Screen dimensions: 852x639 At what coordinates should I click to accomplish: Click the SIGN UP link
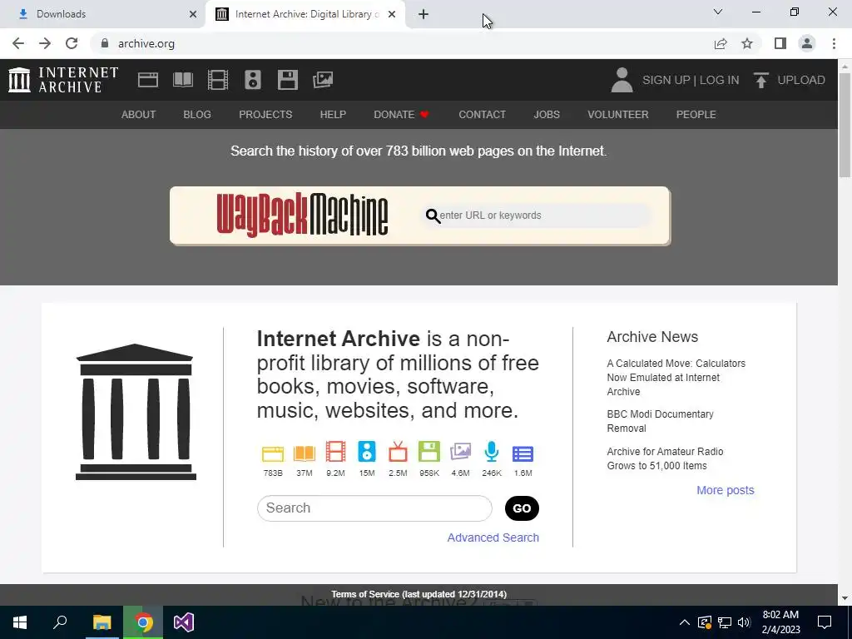[x=666, y=80]
